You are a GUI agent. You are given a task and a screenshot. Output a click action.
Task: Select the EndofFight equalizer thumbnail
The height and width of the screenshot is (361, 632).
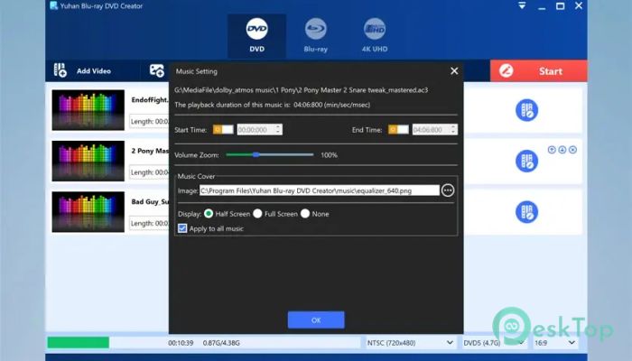(88, 110)
